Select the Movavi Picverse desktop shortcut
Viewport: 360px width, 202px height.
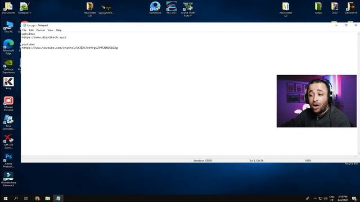(x=8, y=103)
